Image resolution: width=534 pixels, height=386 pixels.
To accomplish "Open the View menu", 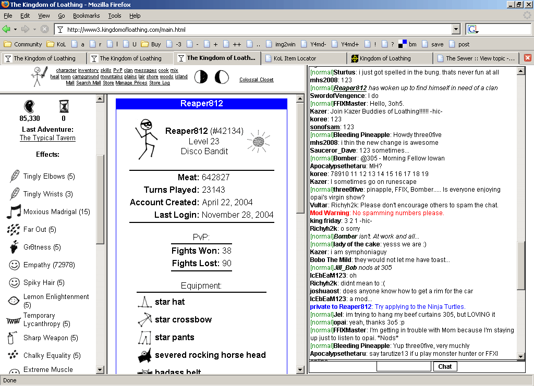I will coord(44,16).
